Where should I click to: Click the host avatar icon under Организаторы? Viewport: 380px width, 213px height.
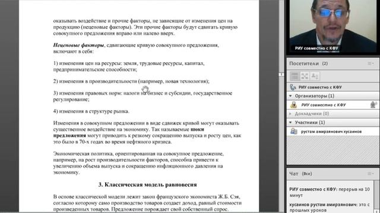point(294,105)
